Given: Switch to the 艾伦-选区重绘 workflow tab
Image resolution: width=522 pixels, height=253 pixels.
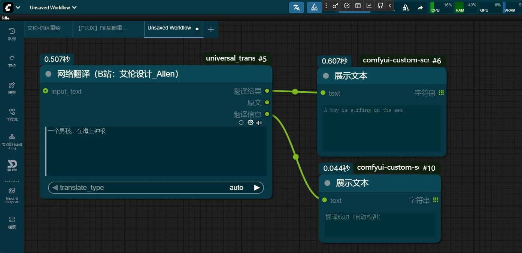Looking at the screenshot, I should 44,28.
